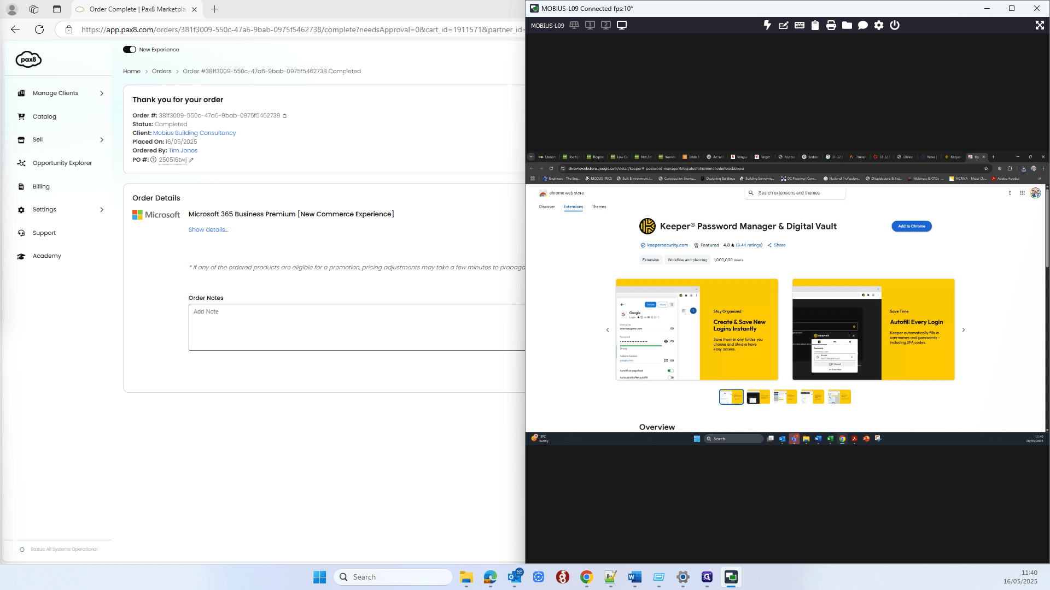This screenshot has height=590, width=1050.
Task: Select monitor 1 in remote toolbar
Action: (x=590, y=25)
